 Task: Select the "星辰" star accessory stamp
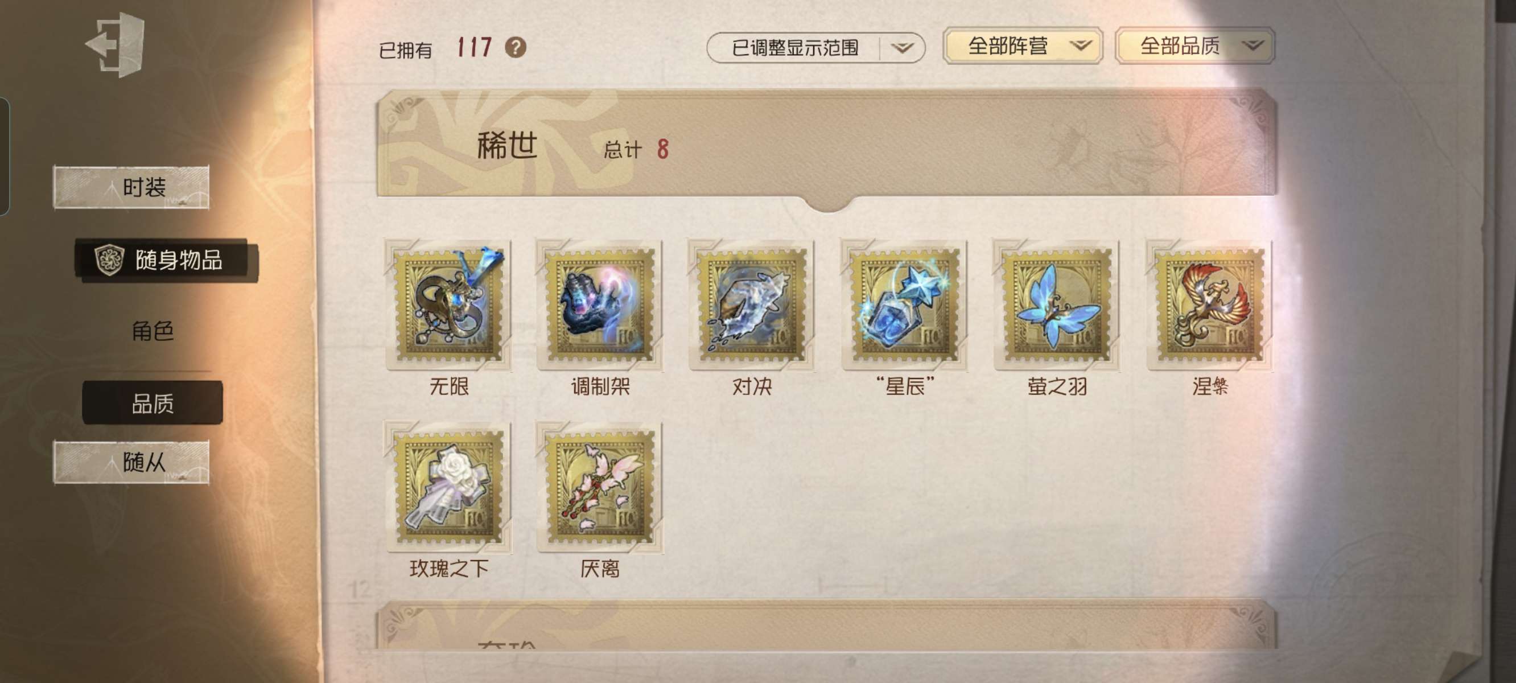click(905, 305)
